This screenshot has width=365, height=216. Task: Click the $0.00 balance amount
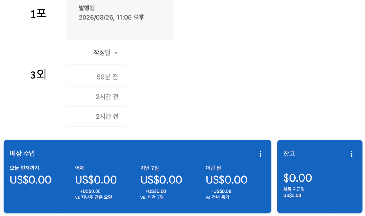point(297,178)
